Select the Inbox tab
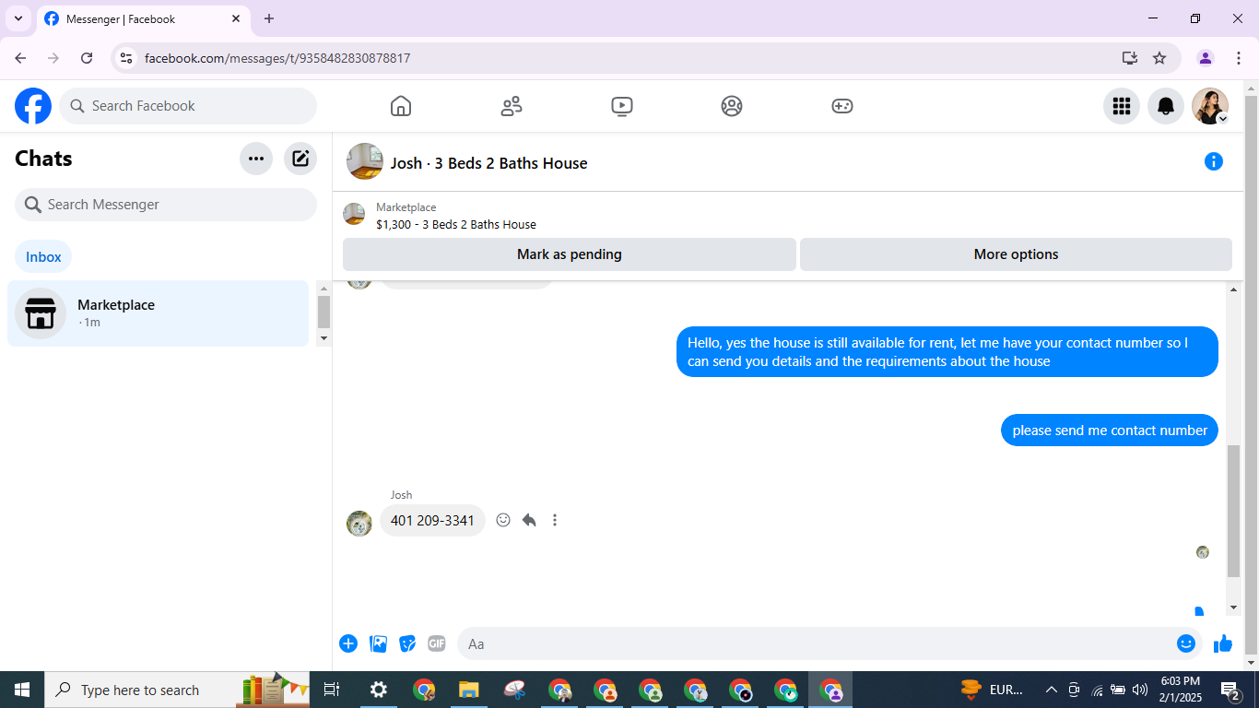Viewport: 1259px width, 708px height. click(x=43, y=257)
